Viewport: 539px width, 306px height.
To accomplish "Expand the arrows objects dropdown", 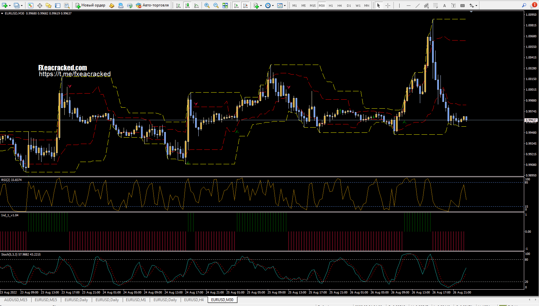I will [x=476, y=5].
